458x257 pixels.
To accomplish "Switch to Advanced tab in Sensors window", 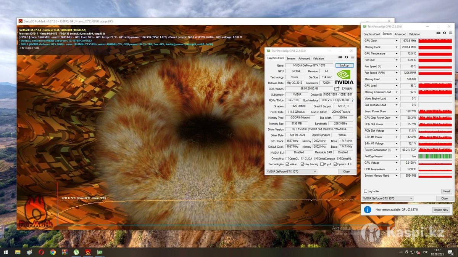I will click(400, 34).
